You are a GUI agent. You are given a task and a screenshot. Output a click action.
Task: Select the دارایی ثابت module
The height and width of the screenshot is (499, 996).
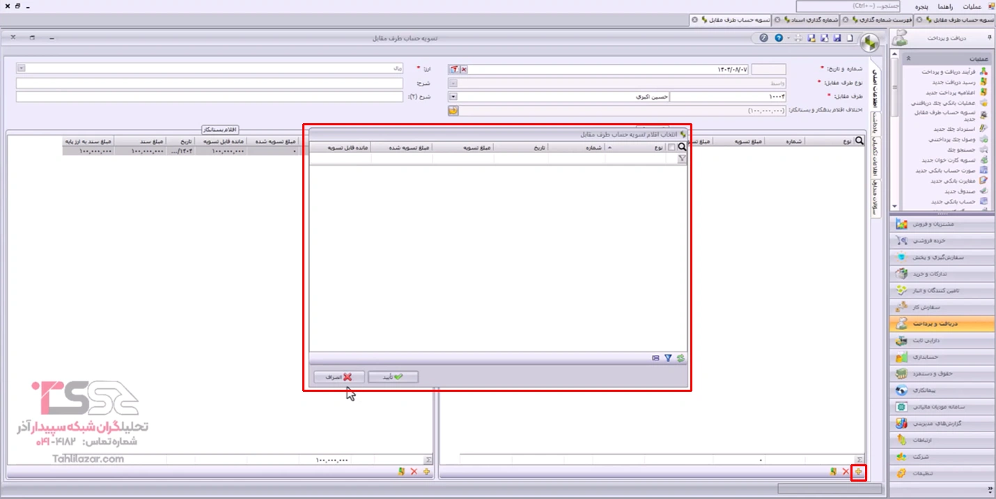point(942,340)
